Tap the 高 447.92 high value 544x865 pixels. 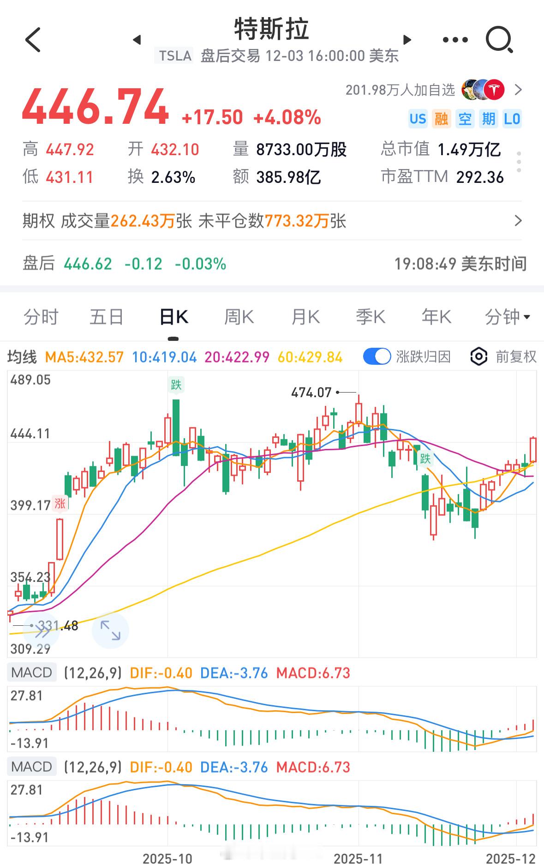[58, 149]
